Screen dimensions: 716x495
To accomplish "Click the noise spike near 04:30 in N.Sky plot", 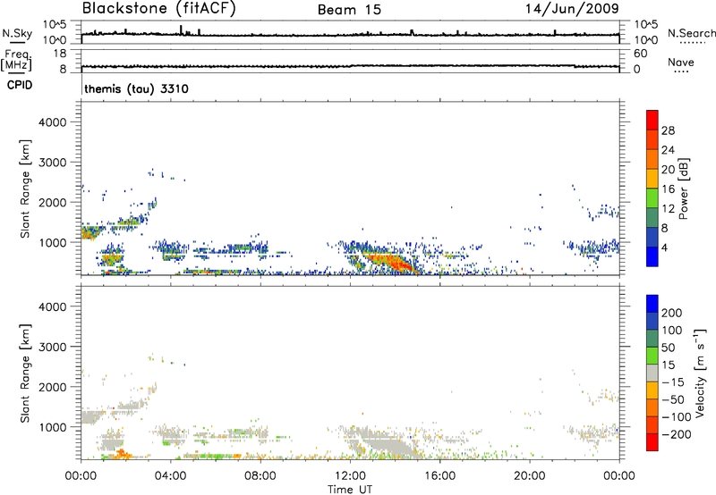I will tap(181, 29).
